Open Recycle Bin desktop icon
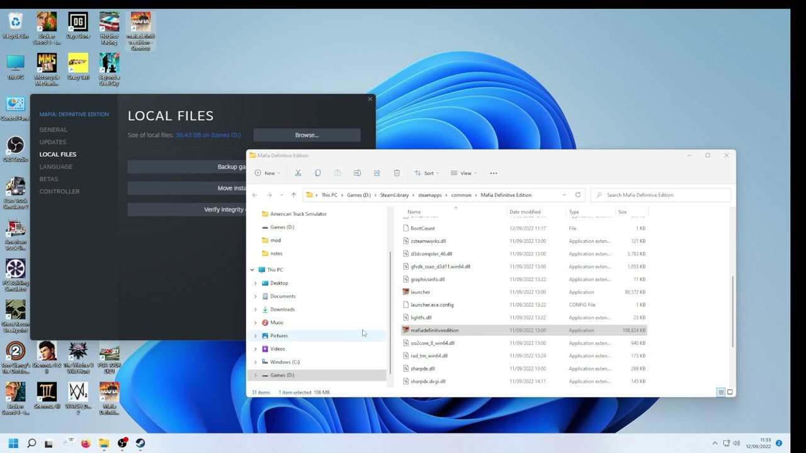The image size is (806, 453). click(15, 25)
